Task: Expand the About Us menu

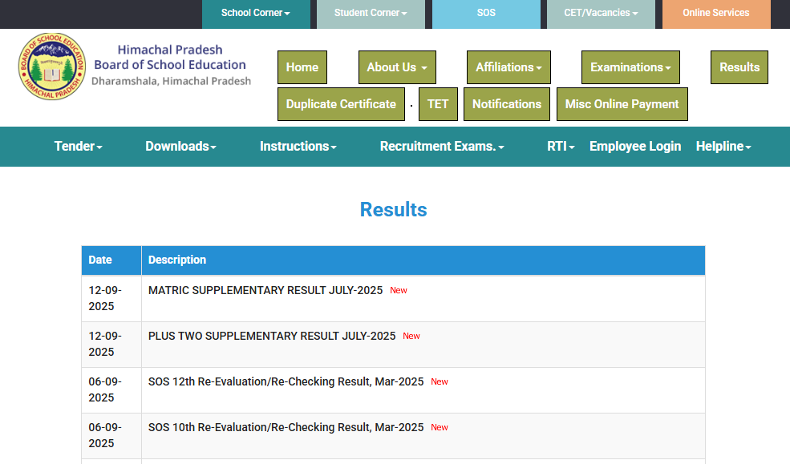Action: click(397, 67)
